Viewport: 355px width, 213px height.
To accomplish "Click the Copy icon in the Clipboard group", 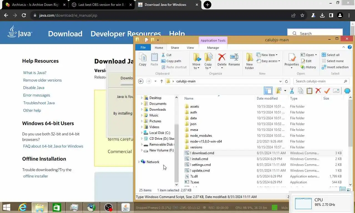I will click(143, 57).
